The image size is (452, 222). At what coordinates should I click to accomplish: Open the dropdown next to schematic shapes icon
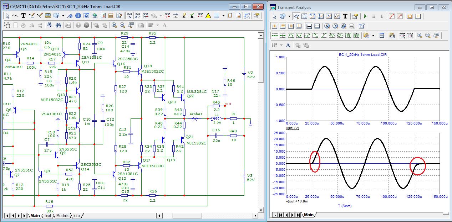tap(63, 16)
